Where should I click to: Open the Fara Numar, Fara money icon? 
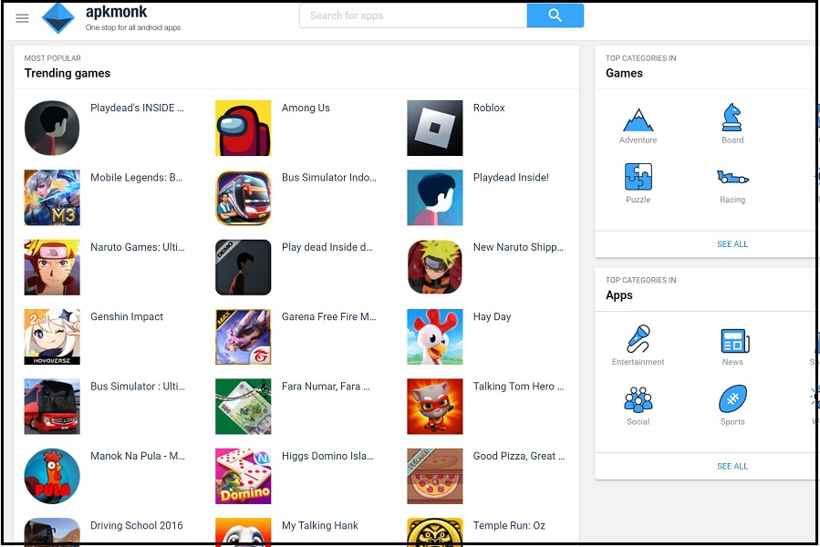[244, 407]
